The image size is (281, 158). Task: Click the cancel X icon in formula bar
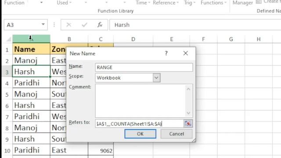(69, 25)
